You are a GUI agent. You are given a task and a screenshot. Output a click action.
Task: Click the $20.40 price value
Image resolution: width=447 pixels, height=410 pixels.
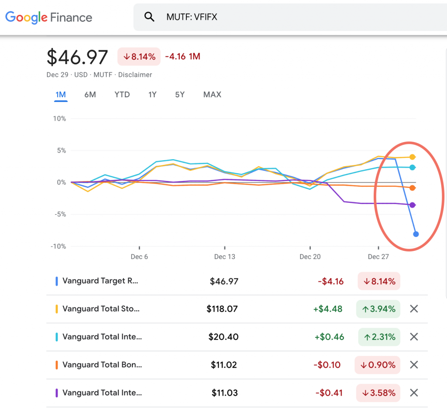pyautogui.click(x=223, y=337)
